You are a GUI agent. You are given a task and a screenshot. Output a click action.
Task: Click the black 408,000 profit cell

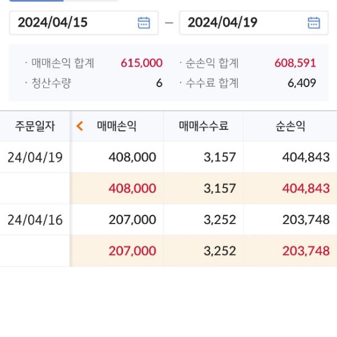(133, 157)
